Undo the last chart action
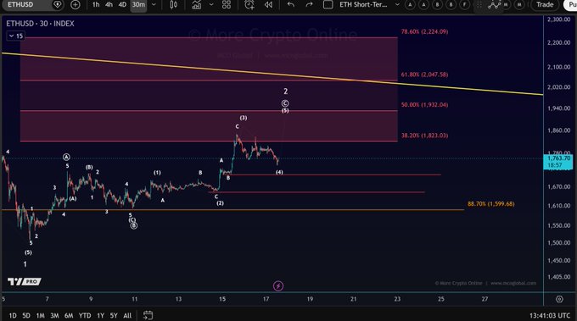 (x=291, y=5)
